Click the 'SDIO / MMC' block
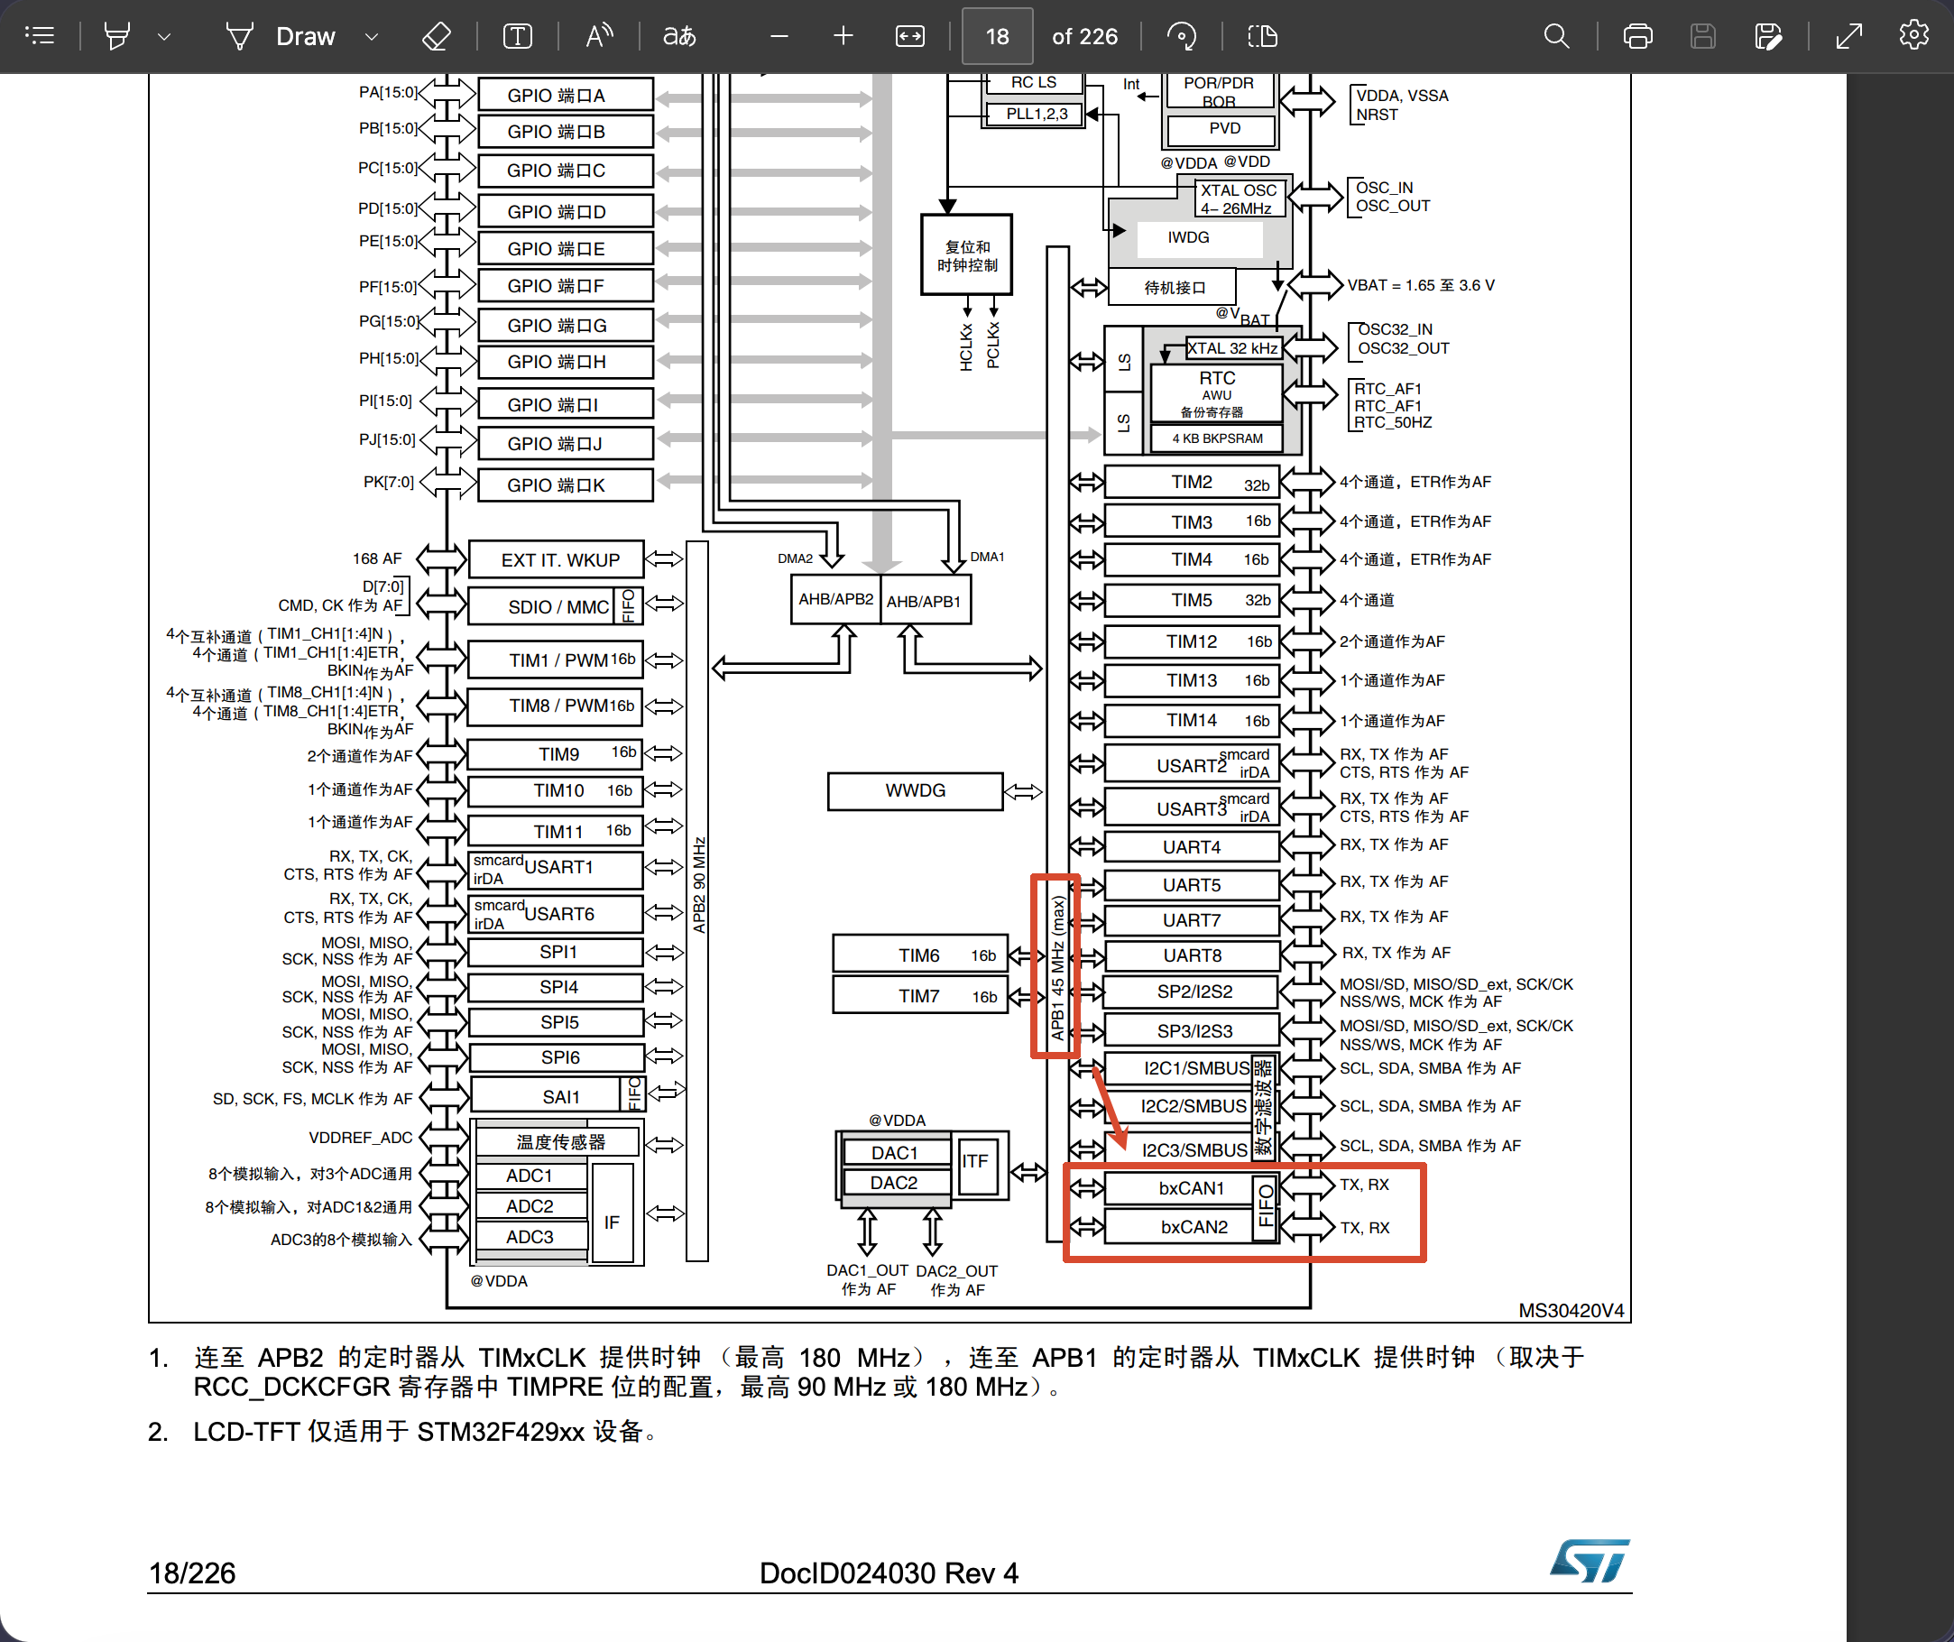 [557, 606]
